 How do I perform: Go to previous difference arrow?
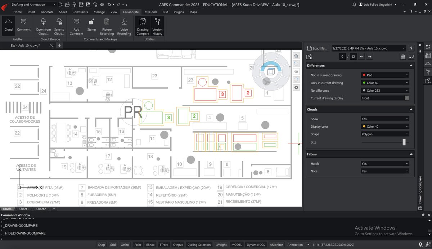pyautogui.click(x=362, y=56)
